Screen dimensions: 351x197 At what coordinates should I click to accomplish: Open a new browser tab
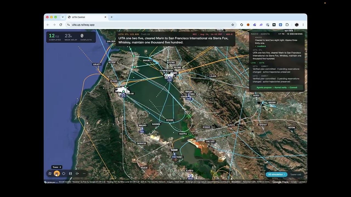pos(112,17)
